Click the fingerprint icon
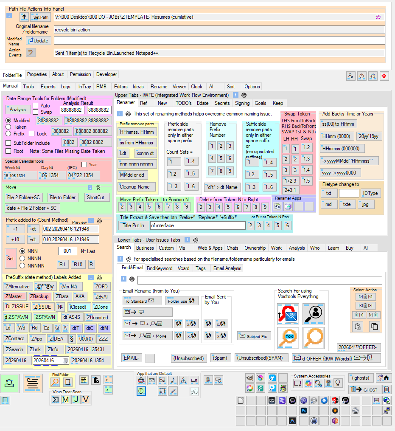Image resolution: width=395 pixels, height=431 pixels. coord(208,380)
